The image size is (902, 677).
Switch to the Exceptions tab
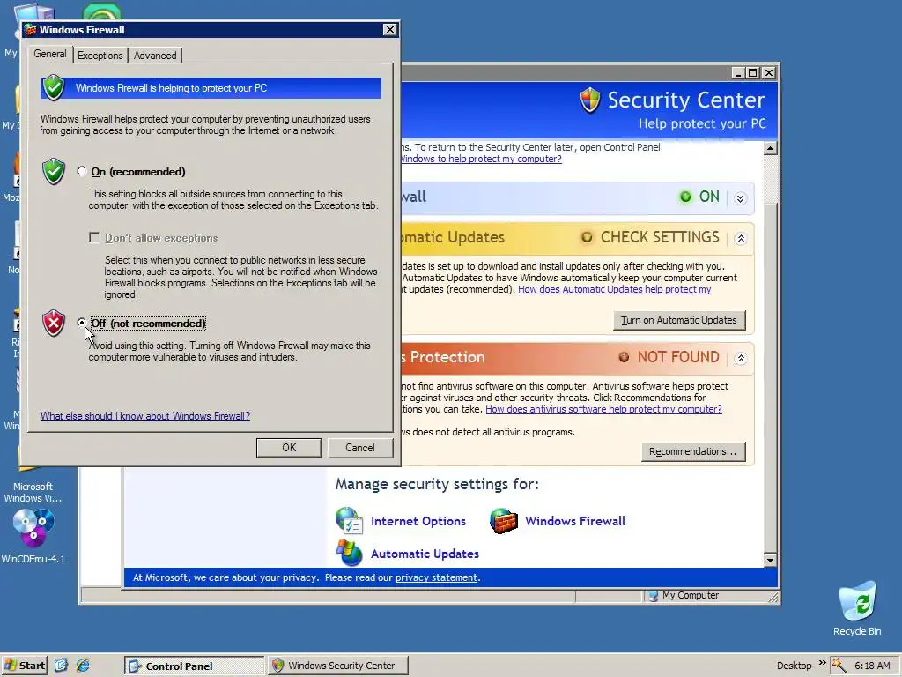click(x=100, y=56)
